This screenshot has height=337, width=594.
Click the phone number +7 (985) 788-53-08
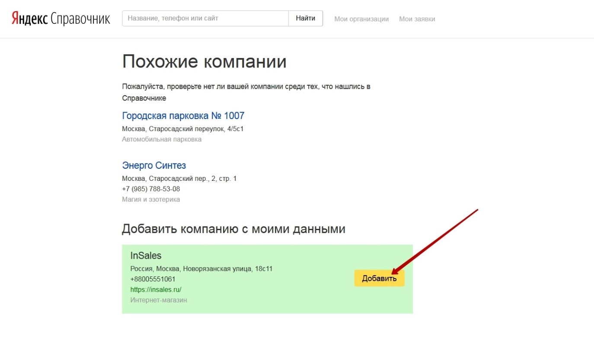click(x=151, y=189)
